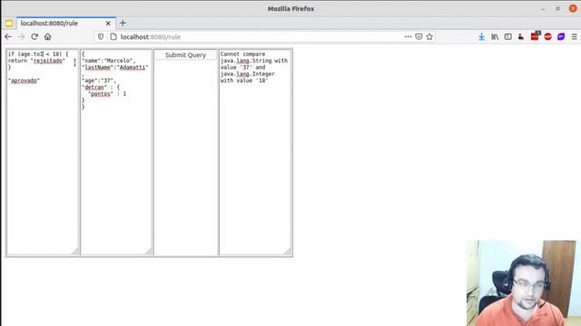Show tracking protection shield info
Image resolution: width=581 pixels, height=326 pixels.
(x=101, y=36)
